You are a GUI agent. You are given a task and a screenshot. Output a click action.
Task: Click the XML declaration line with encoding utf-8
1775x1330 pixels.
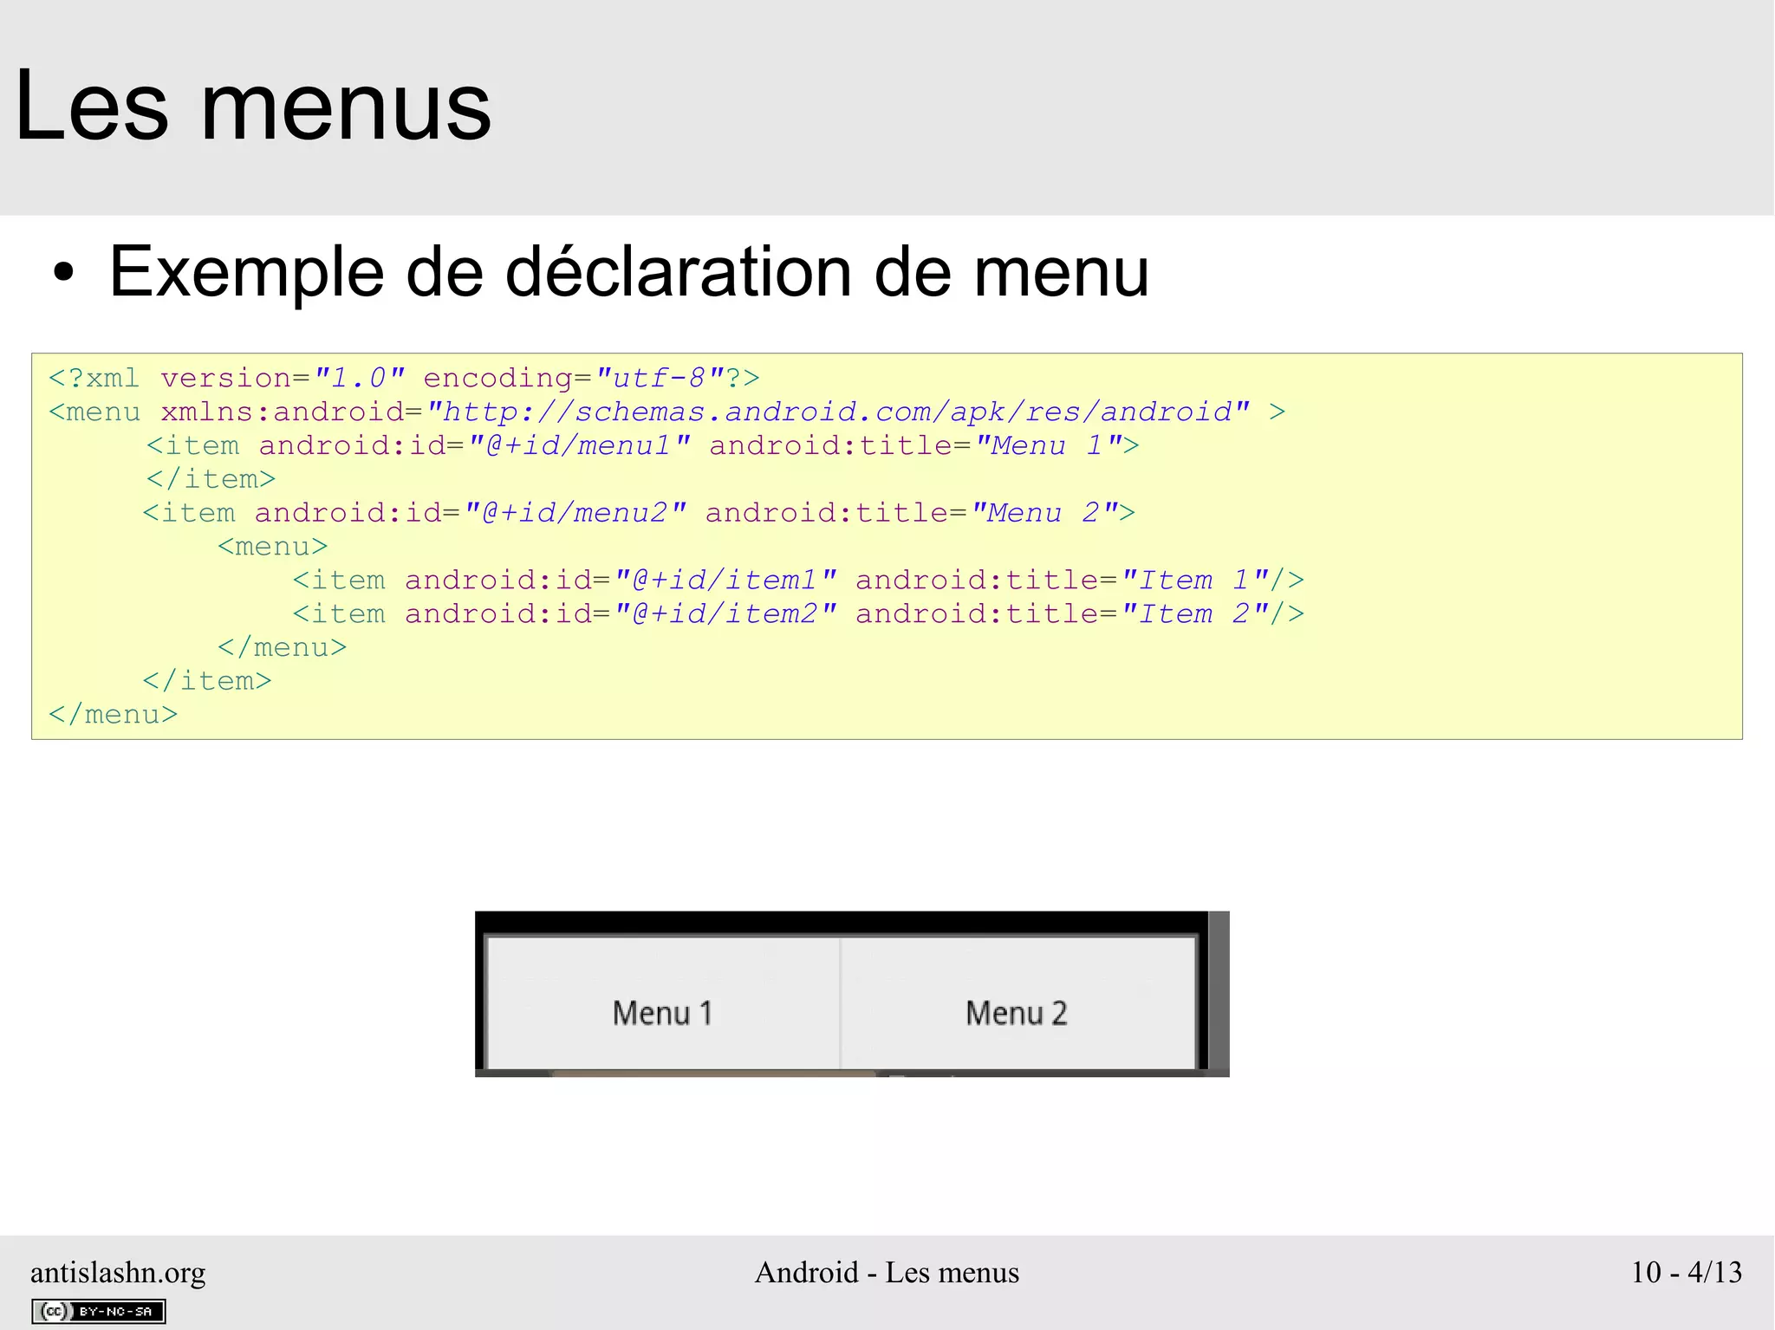(404, 378)
